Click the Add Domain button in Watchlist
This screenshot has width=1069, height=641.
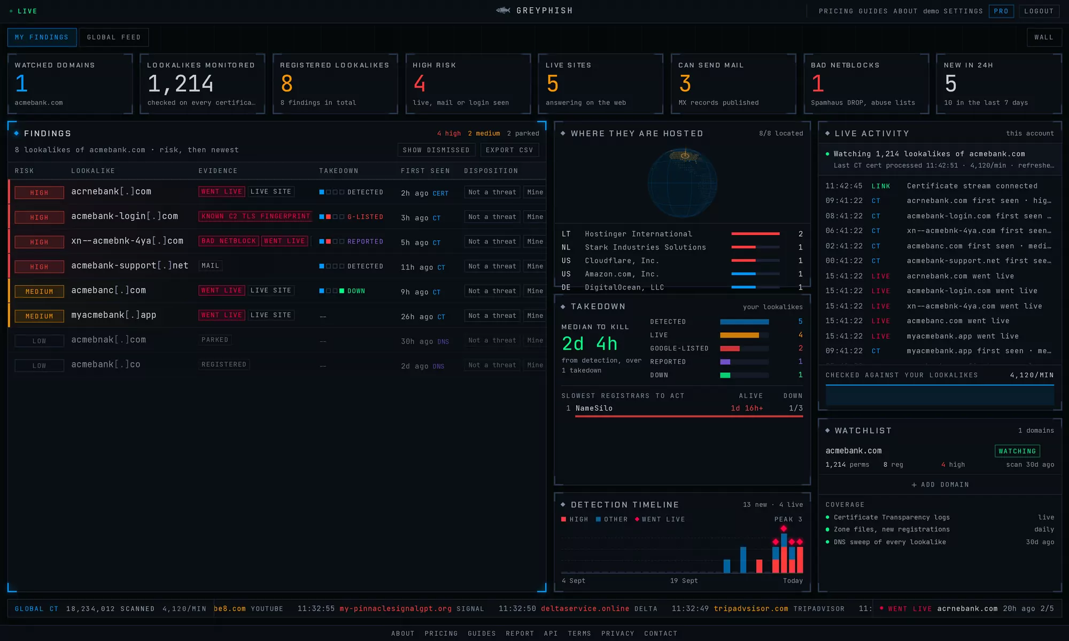tap(940, 484)
